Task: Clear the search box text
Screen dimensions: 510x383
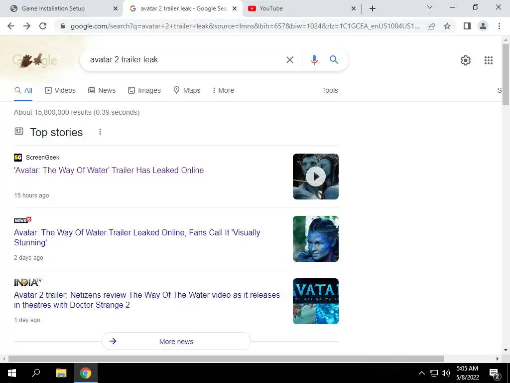Action: (289, 60)
